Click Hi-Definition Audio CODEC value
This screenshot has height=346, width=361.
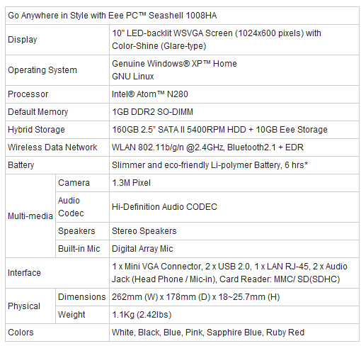[x=164, y=207]
